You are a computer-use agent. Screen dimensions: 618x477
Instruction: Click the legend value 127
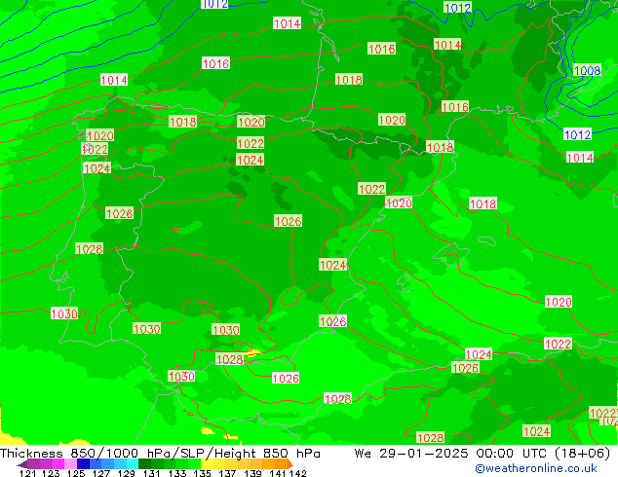pyautogui.click(x=101, y=473)
